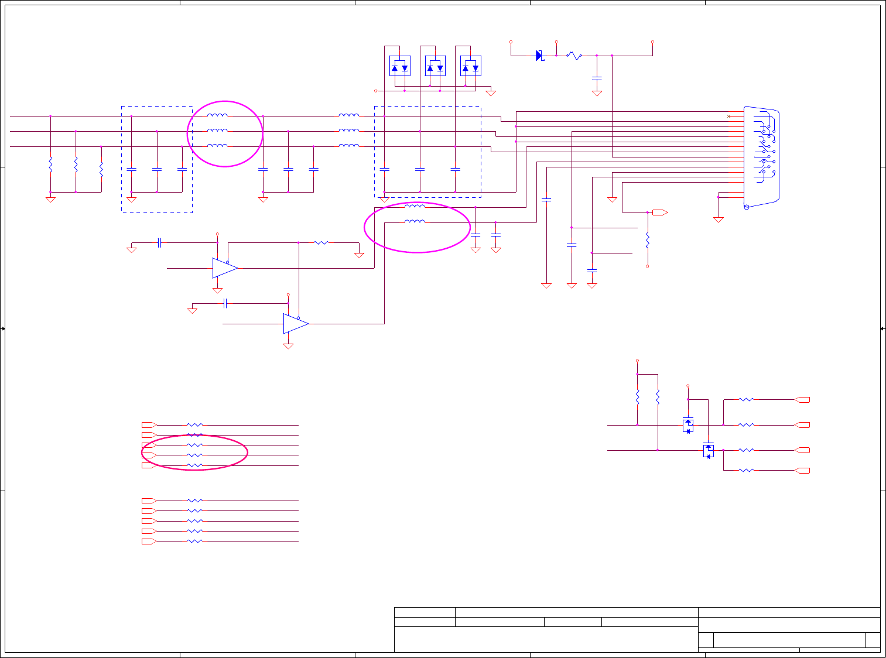Select the left pull-up resistor above the MOSFETs
The width and height of the screenshot is (886, 658).
tap(637, 397)
